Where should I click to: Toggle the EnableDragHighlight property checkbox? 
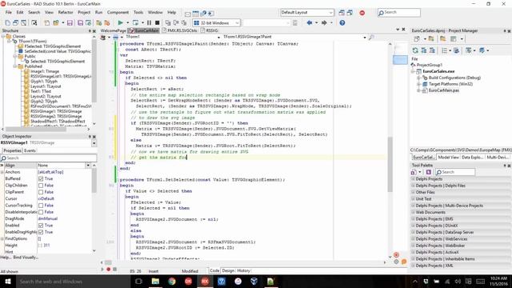[x=41, y=232]
